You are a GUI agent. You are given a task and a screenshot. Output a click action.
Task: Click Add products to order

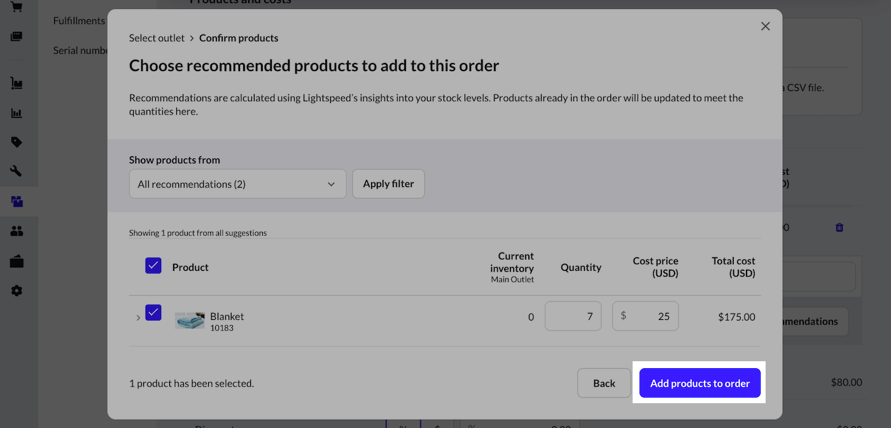pos(699,383)
